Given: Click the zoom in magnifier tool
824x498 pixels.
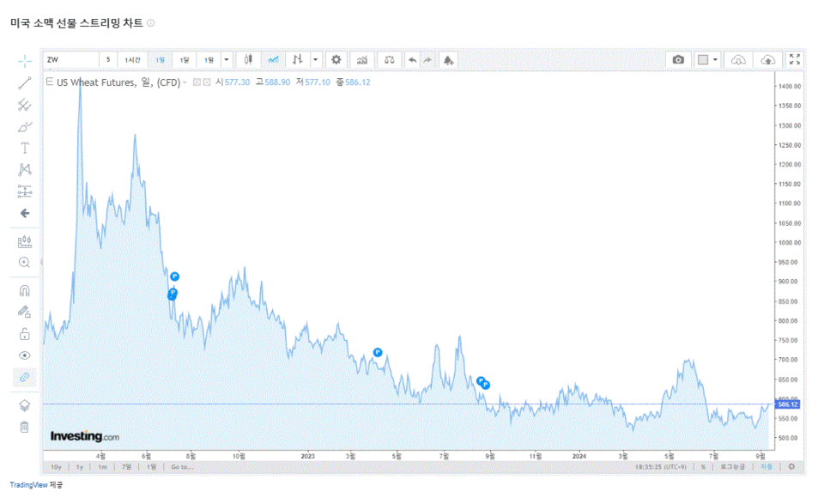Looking at the screenshot, I should pyautogui.click(x=25, y=262).
